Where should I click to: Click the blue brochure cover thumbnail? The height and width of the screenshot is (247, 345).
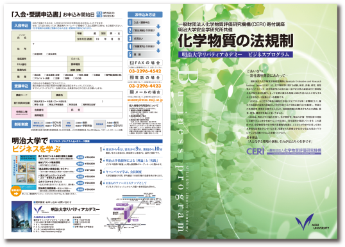[x=24, y=173]
